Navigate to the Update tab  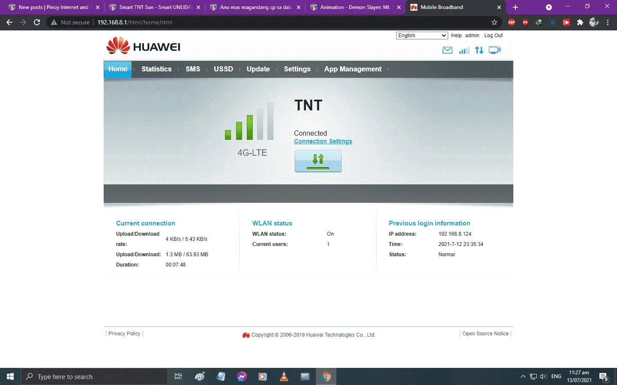(x=258, y=69)
